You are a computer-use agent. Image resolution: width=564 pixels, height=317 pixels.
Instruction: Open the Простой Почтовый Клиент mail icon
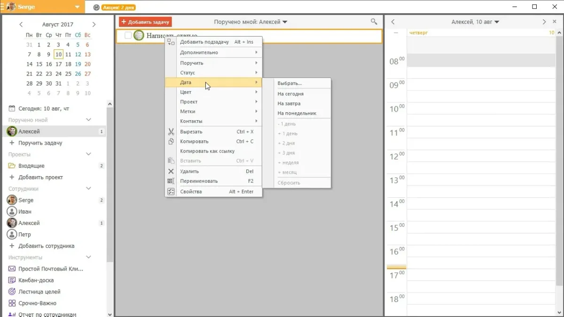pos(12,269)
